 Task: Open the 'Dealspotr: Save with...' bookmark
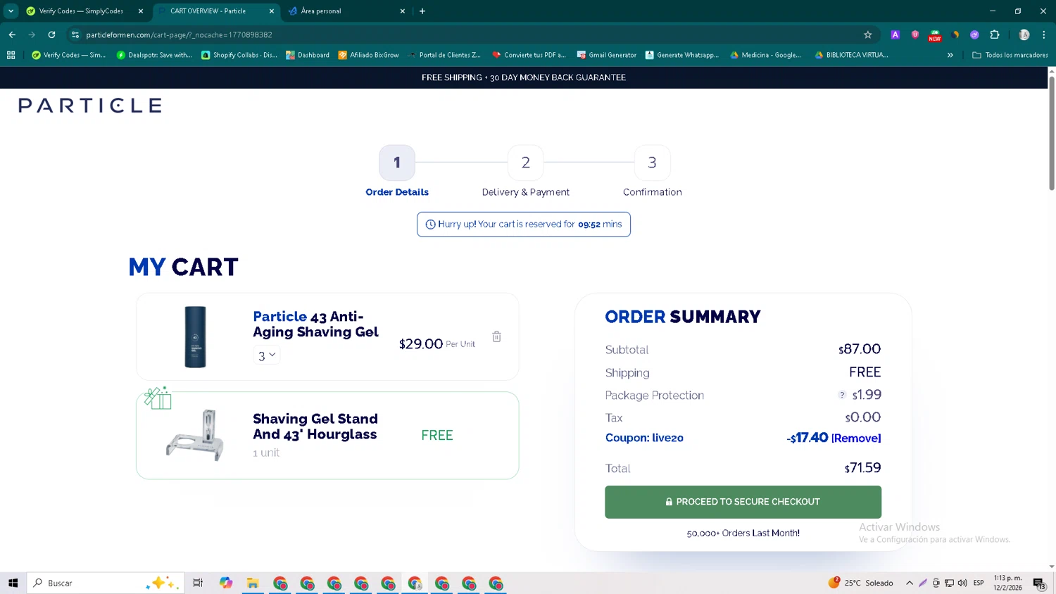coord(154,55)
